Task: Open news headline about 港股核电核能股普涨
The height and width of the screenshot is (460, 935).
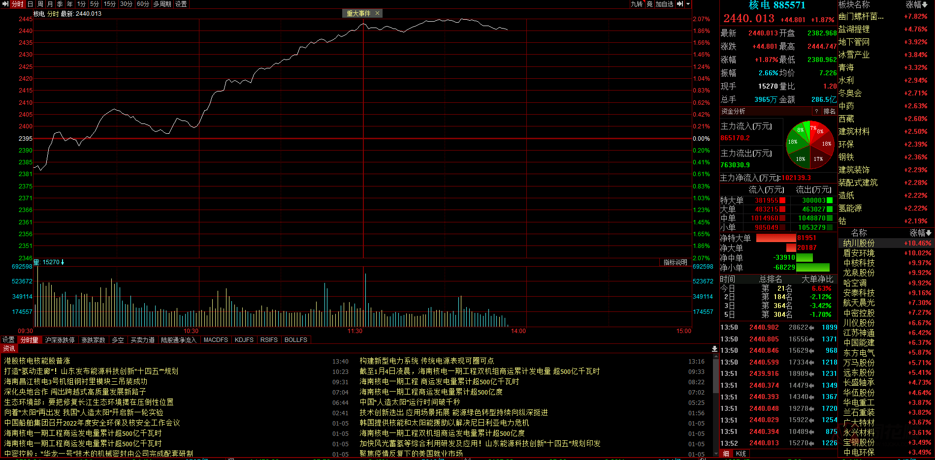Action: (37, 361)
